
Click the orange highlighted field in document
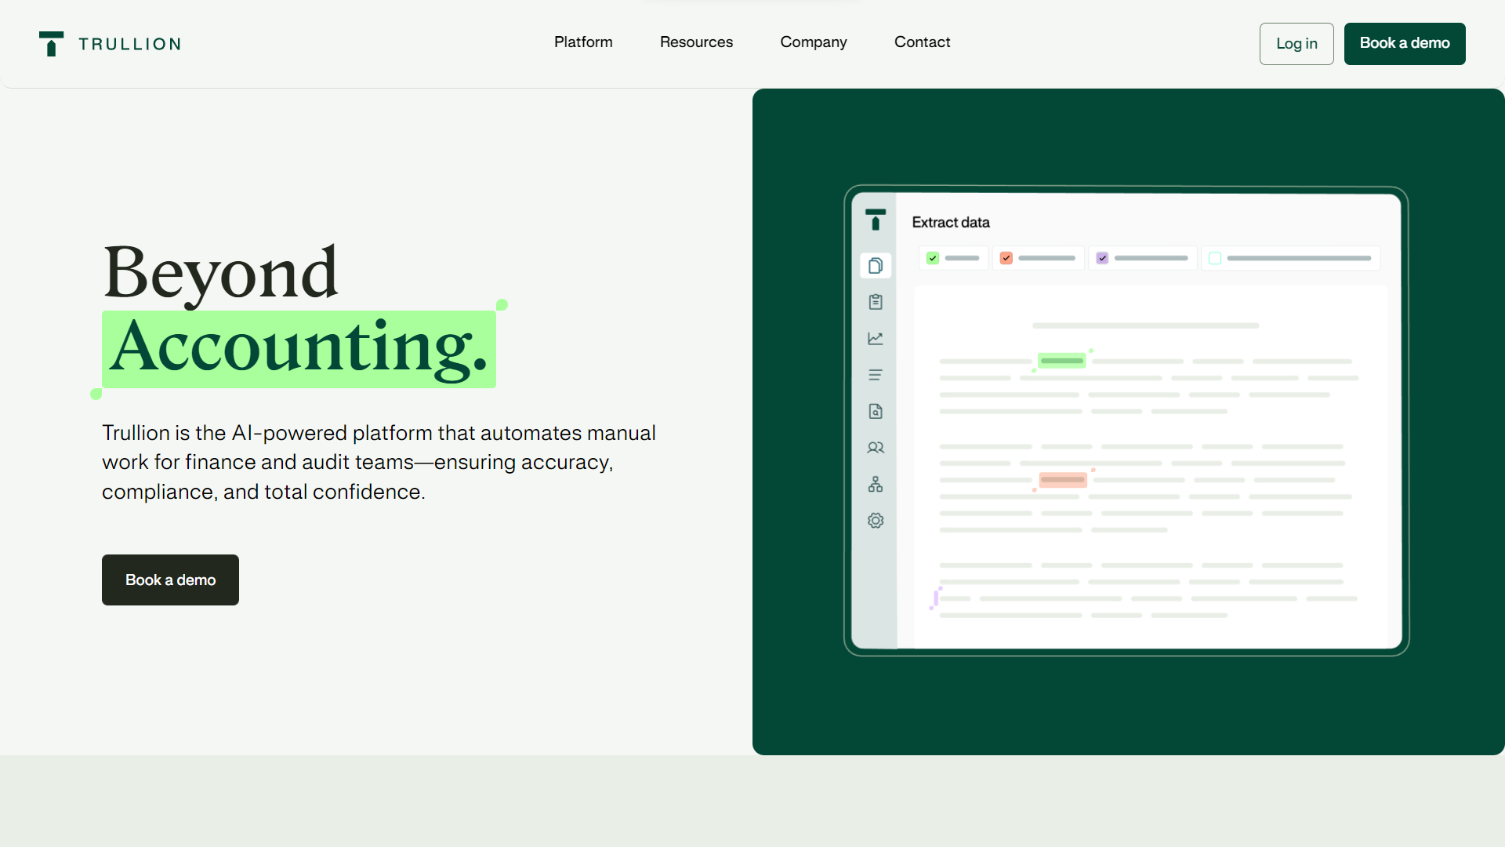point(1063,479)
